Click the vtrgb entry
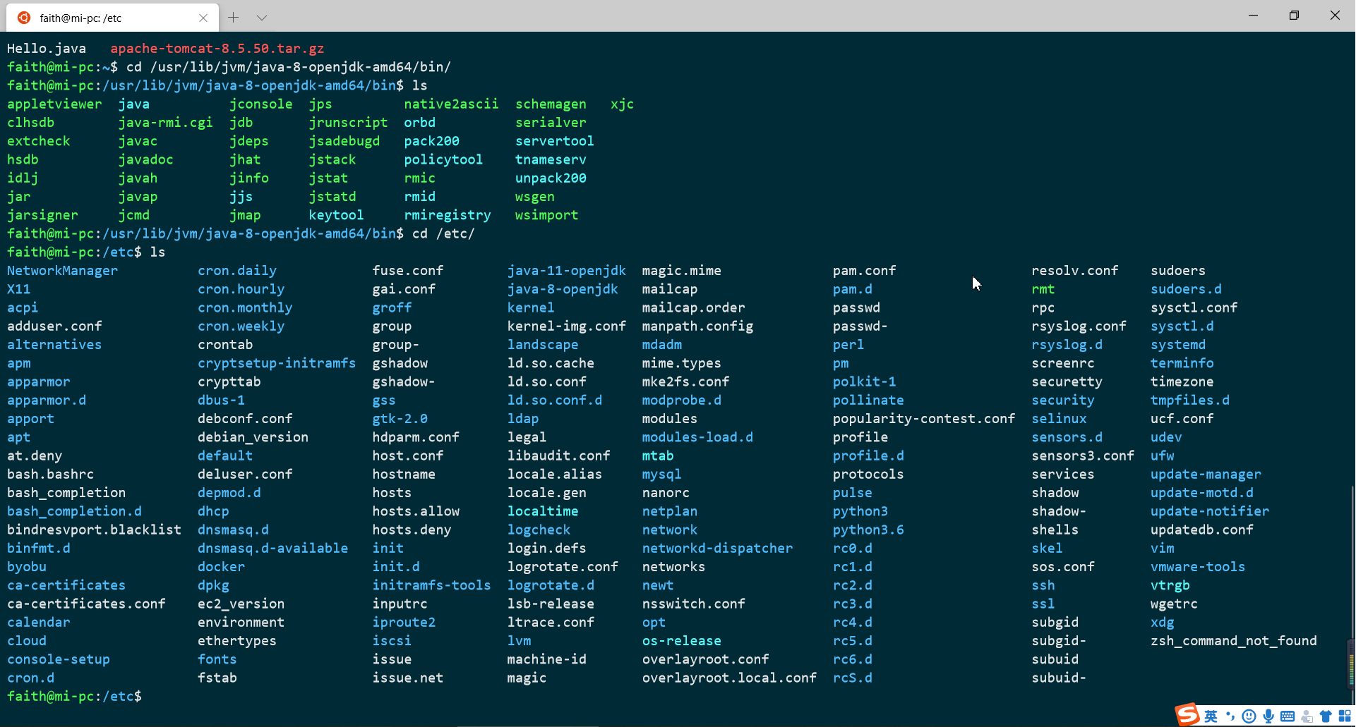Screen dimensions: 1356x727 (1170, 585)
